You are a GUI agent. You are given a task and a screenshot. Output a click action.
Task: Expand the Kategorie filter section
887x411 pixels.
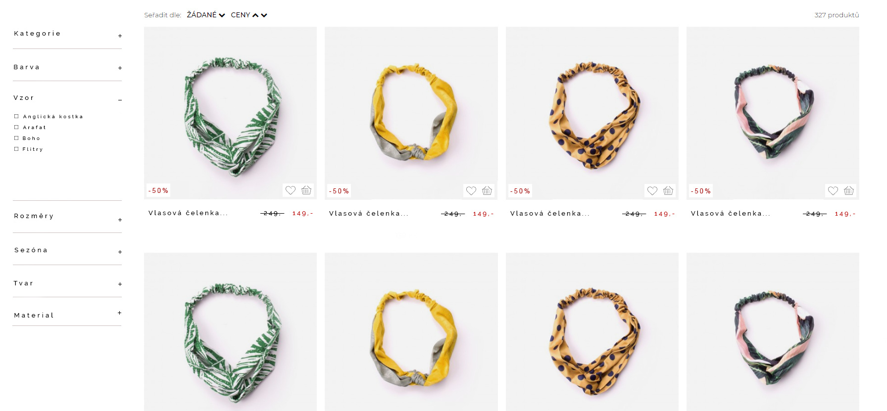120,36
